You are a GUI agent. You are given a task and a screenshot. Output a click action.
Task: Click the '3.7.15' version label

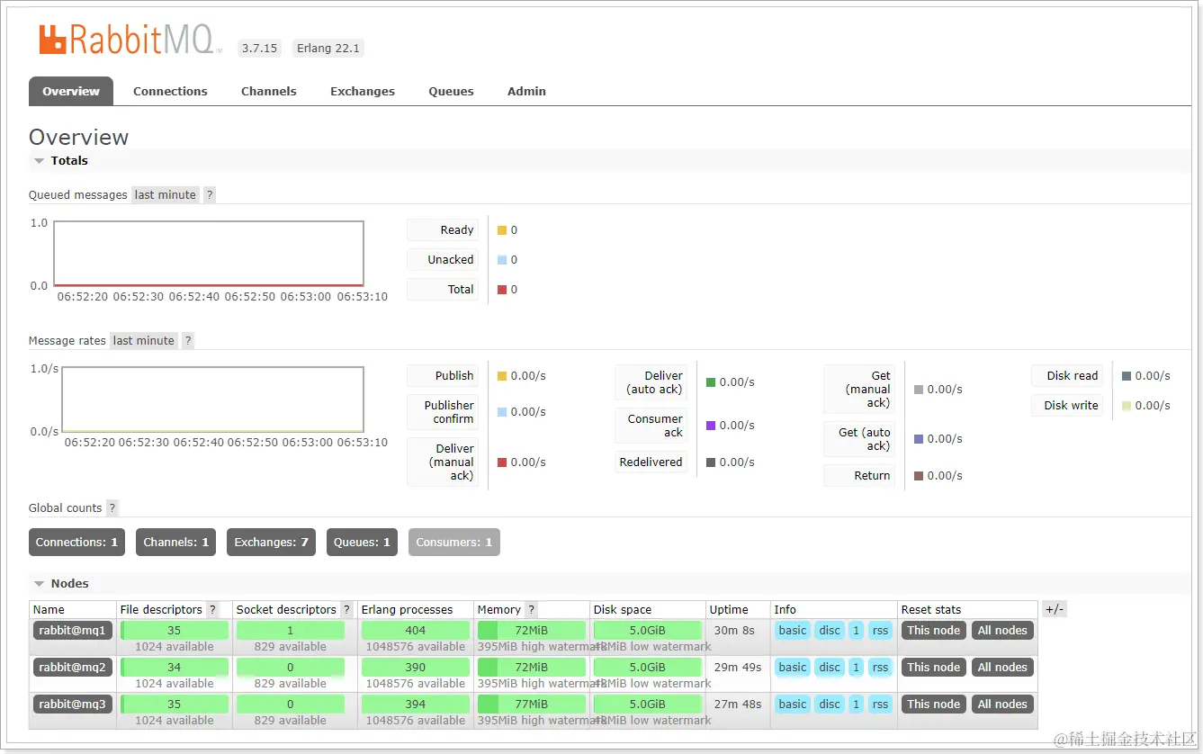click(259, 48)
